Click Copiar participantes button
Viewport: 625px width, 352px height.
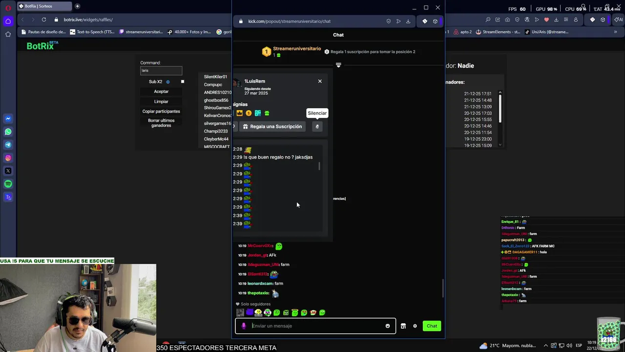[161, 111]
